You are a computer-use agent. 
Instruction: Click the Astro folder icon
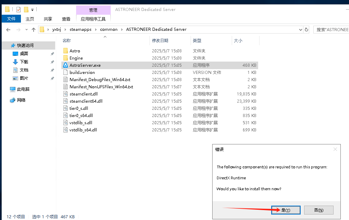[x=65, y=51]
